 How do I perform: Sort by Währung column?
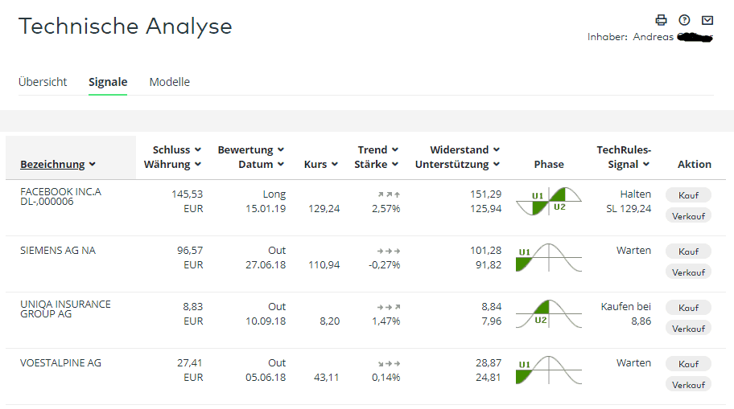tap(172, 164)
